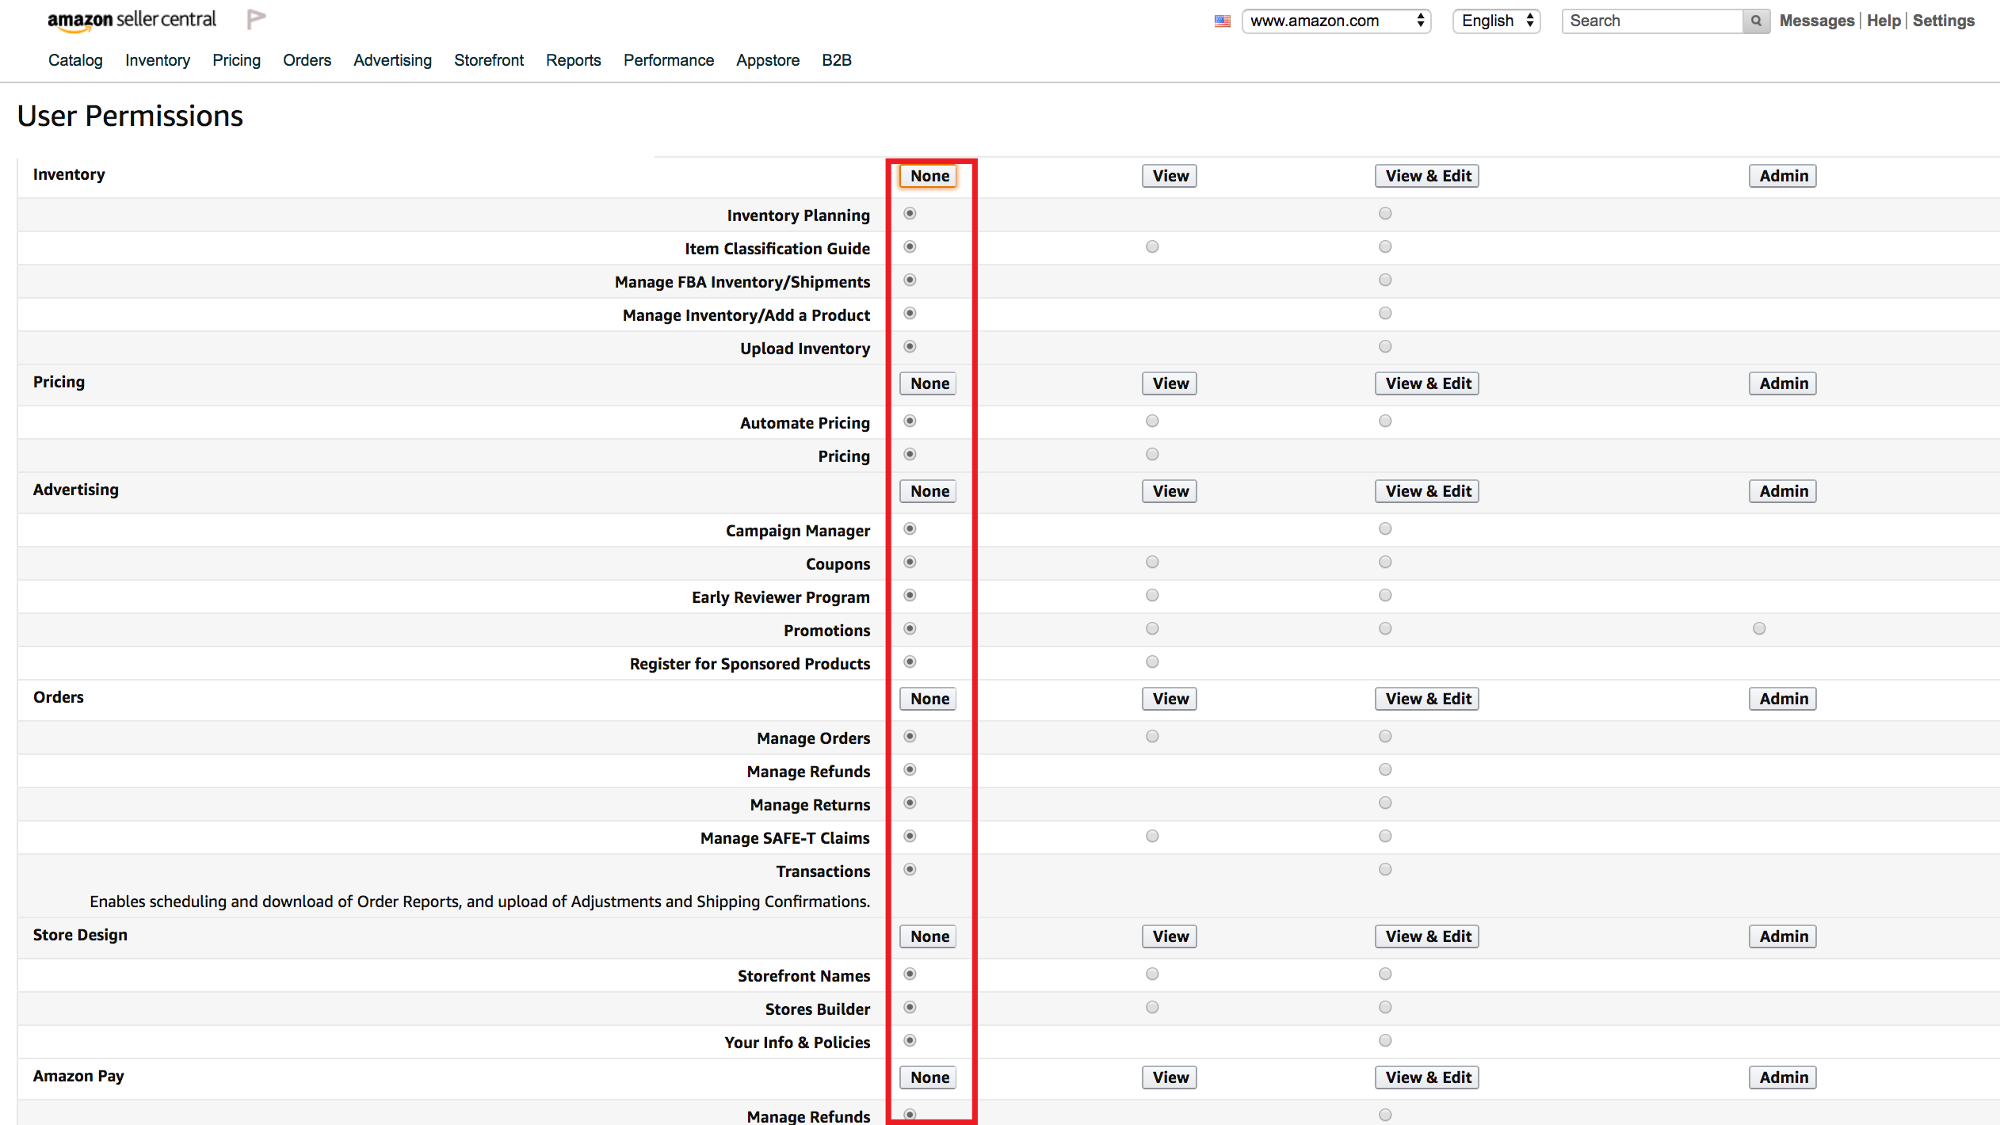
Task: Select None for Campaign Manager
Action: [x=910, y=528]
